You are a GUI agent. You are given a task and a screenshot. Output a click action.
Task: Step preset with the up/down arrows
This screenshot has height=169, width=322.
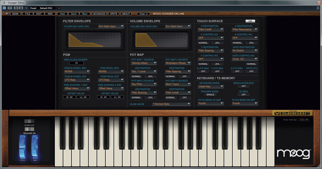click(56, 8)
